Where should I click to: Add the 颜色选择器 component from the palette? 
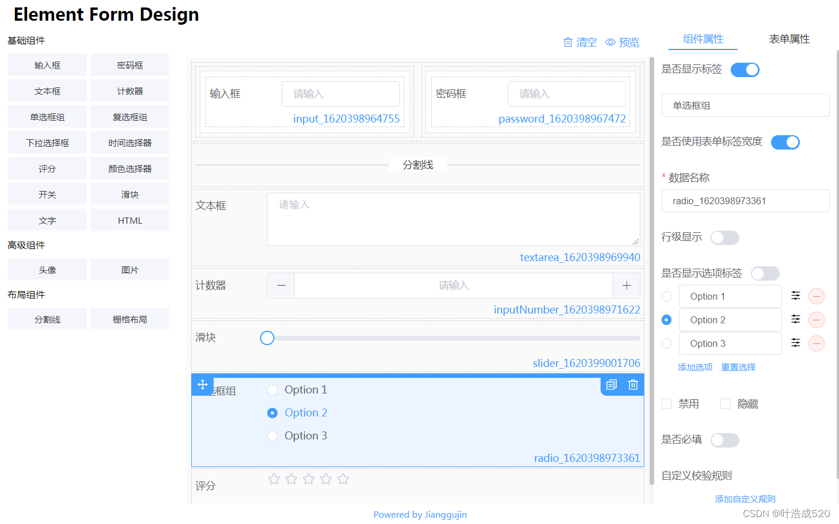(x=130, y=169)
